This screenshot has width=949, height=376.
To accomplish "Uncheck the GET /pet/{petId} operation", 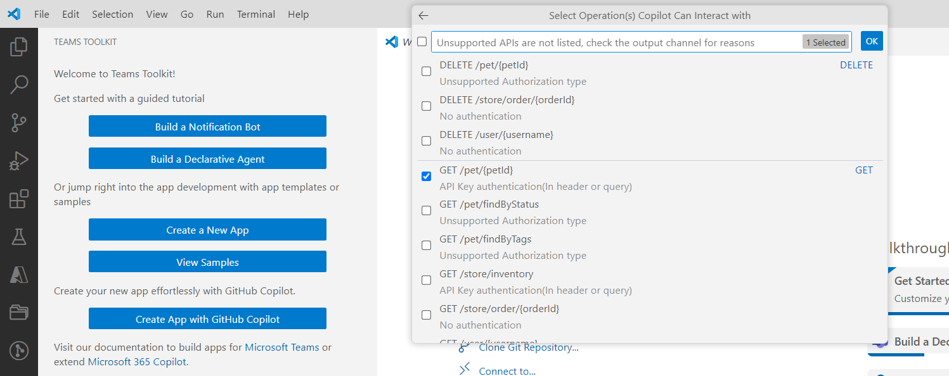I will 427,176.
